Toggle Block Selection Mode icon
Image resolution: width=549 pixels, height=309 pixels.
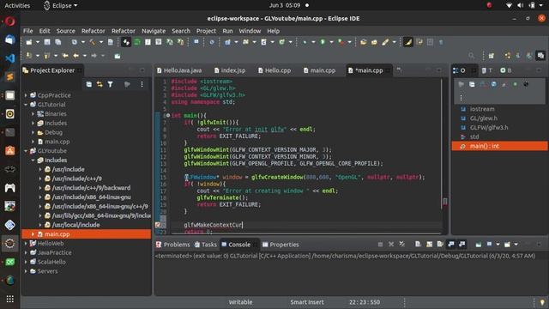430,42
